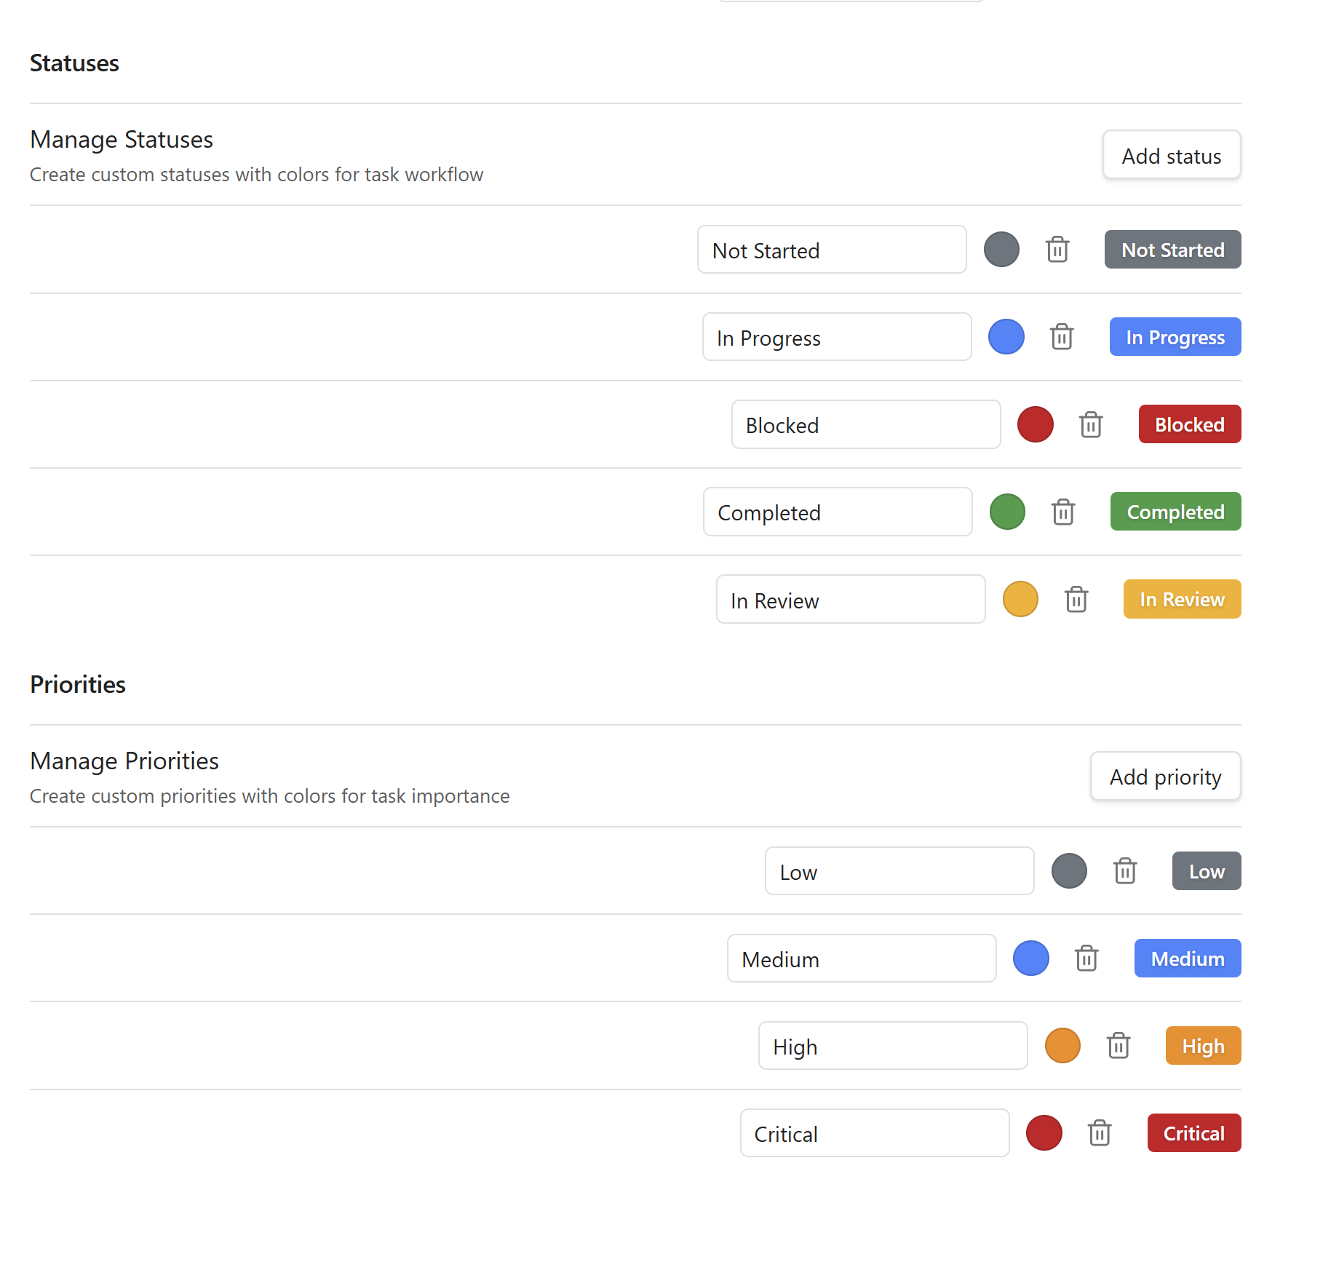1323x1270 pixels.
Task: Change the In Review status color
Action: point(1020,599)
